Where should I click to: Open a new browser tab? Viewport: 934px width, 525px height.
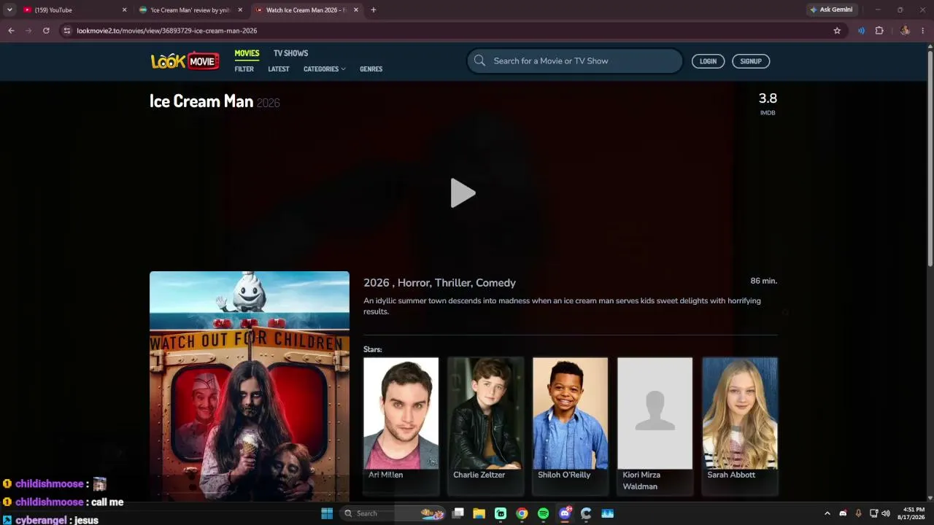coord(374,10)
